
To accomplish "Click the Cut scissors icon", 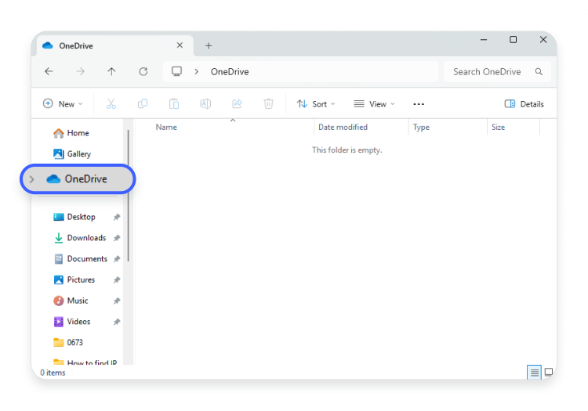I will point(111,103).
